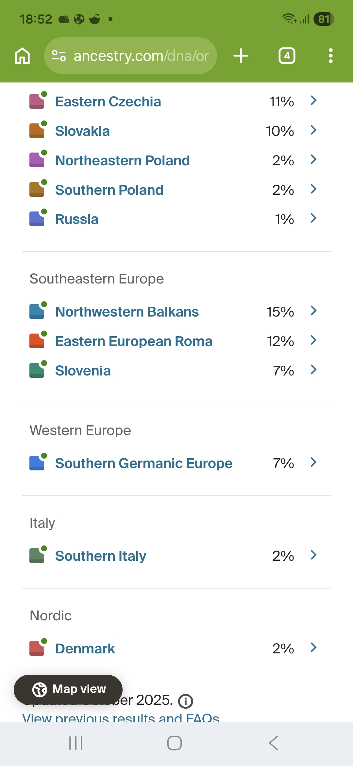Viewport: 353px width, 766px height.
Task: Open a new browser tab
Action: 241,56
